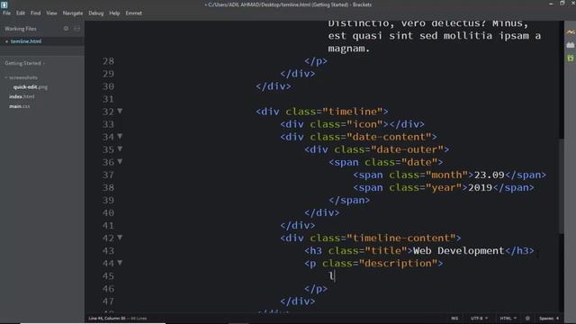Click the "icon" class value on line 33

coord(364,124)
